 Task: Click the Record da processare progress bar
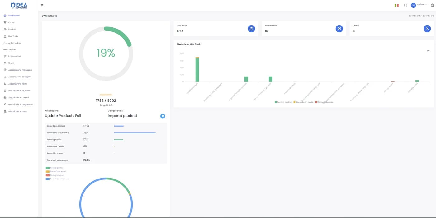pyautogui.click(x=135, y=133)
